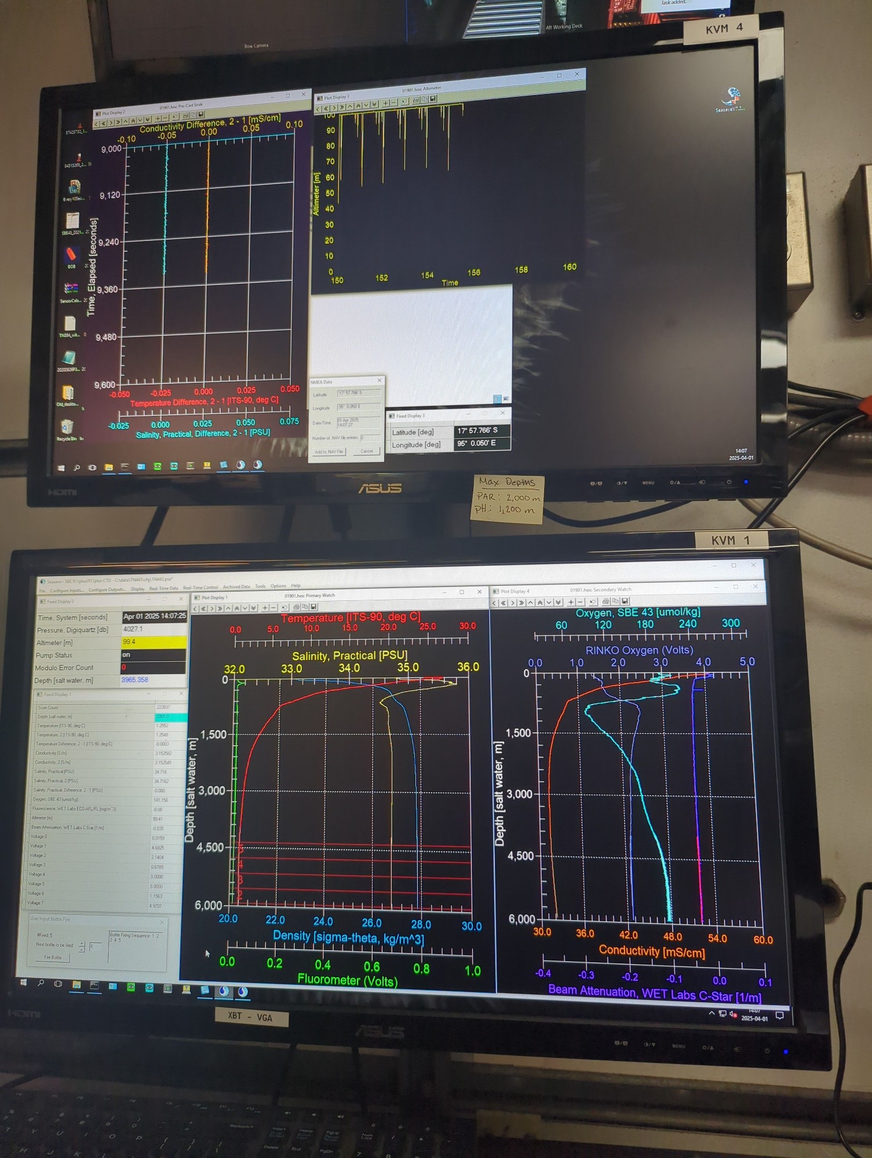Click next-bottle stepper arrows in Bottle Fire

[x=82, y=947]
